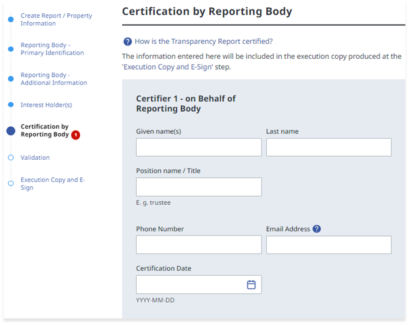Click the 'Last name' label
The width and height of the screenshot is (409, 325).
[282, 132]
